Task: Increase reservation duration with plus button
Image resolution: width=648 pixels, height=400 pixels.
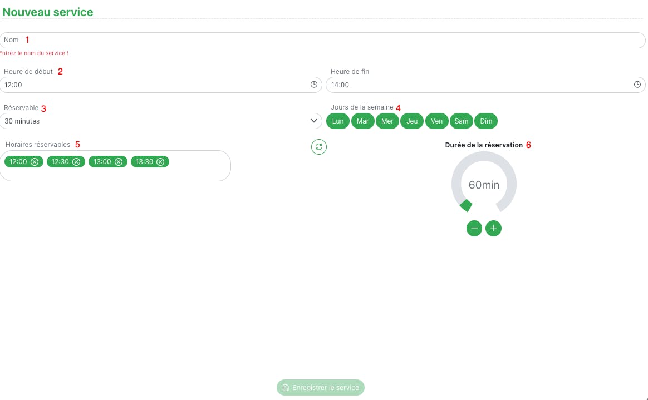Action: [x=494, y=228]
